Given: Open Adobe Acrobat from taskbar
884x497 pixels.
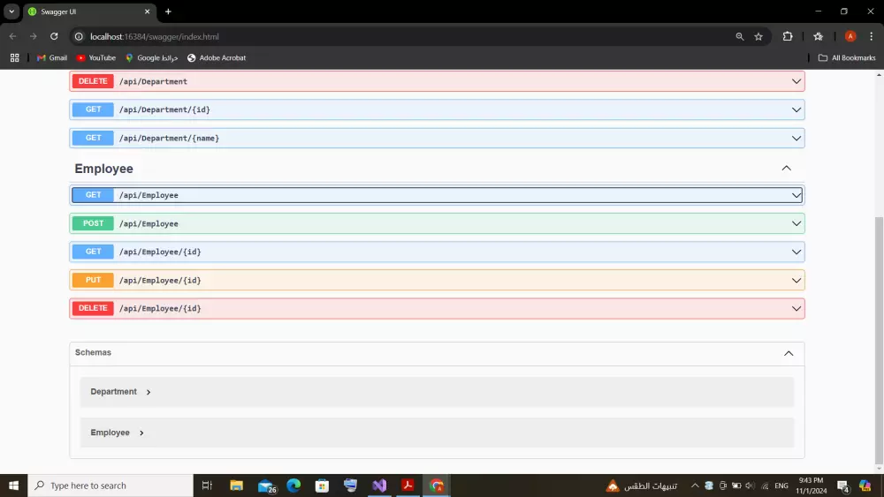Looking at the screenshot, I should pos(408,486).
